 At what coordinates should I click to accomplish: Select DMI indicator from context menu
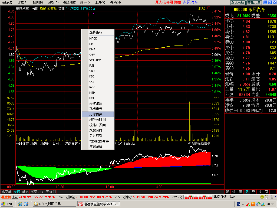(x=98, y=44)
